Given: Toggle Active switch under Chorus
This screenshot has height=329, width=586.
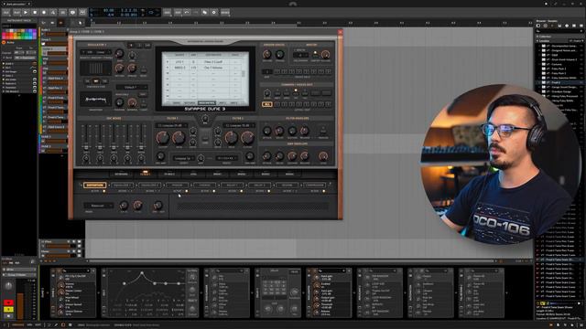Looking at the screenshot, I should pos(214,191).
